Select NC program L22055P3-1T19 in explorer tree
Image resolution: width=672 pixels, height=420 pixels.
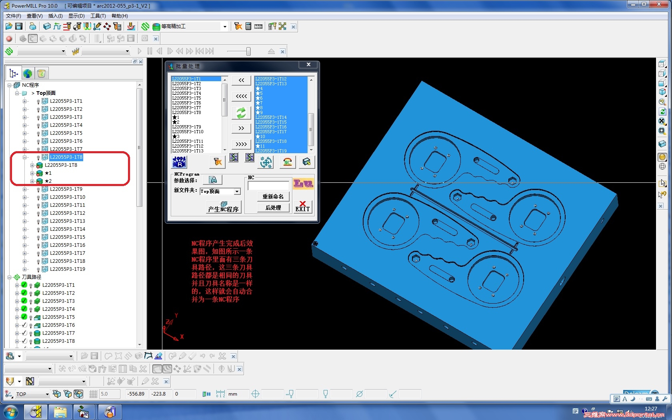[x=68, y=269]
